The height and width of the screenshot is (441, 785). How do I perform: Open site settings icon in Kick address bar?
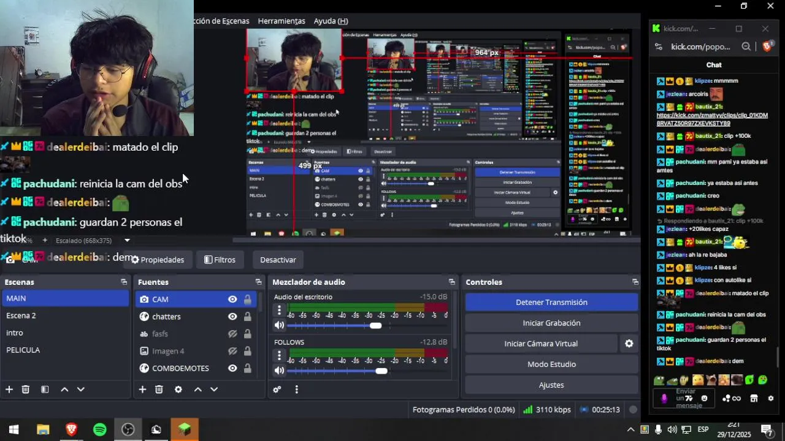[659, 47]
